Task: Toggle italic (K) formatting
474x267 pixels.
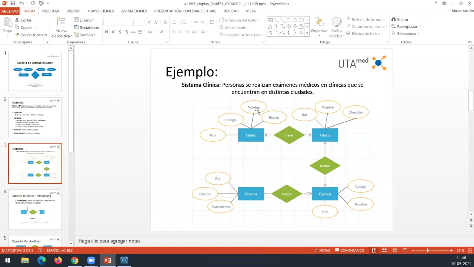Action: pos(113,32)
